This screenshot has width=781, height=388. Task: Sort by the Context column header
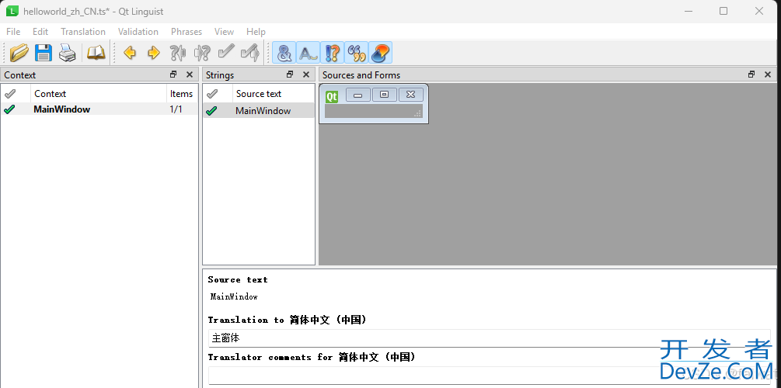(99, 94)
